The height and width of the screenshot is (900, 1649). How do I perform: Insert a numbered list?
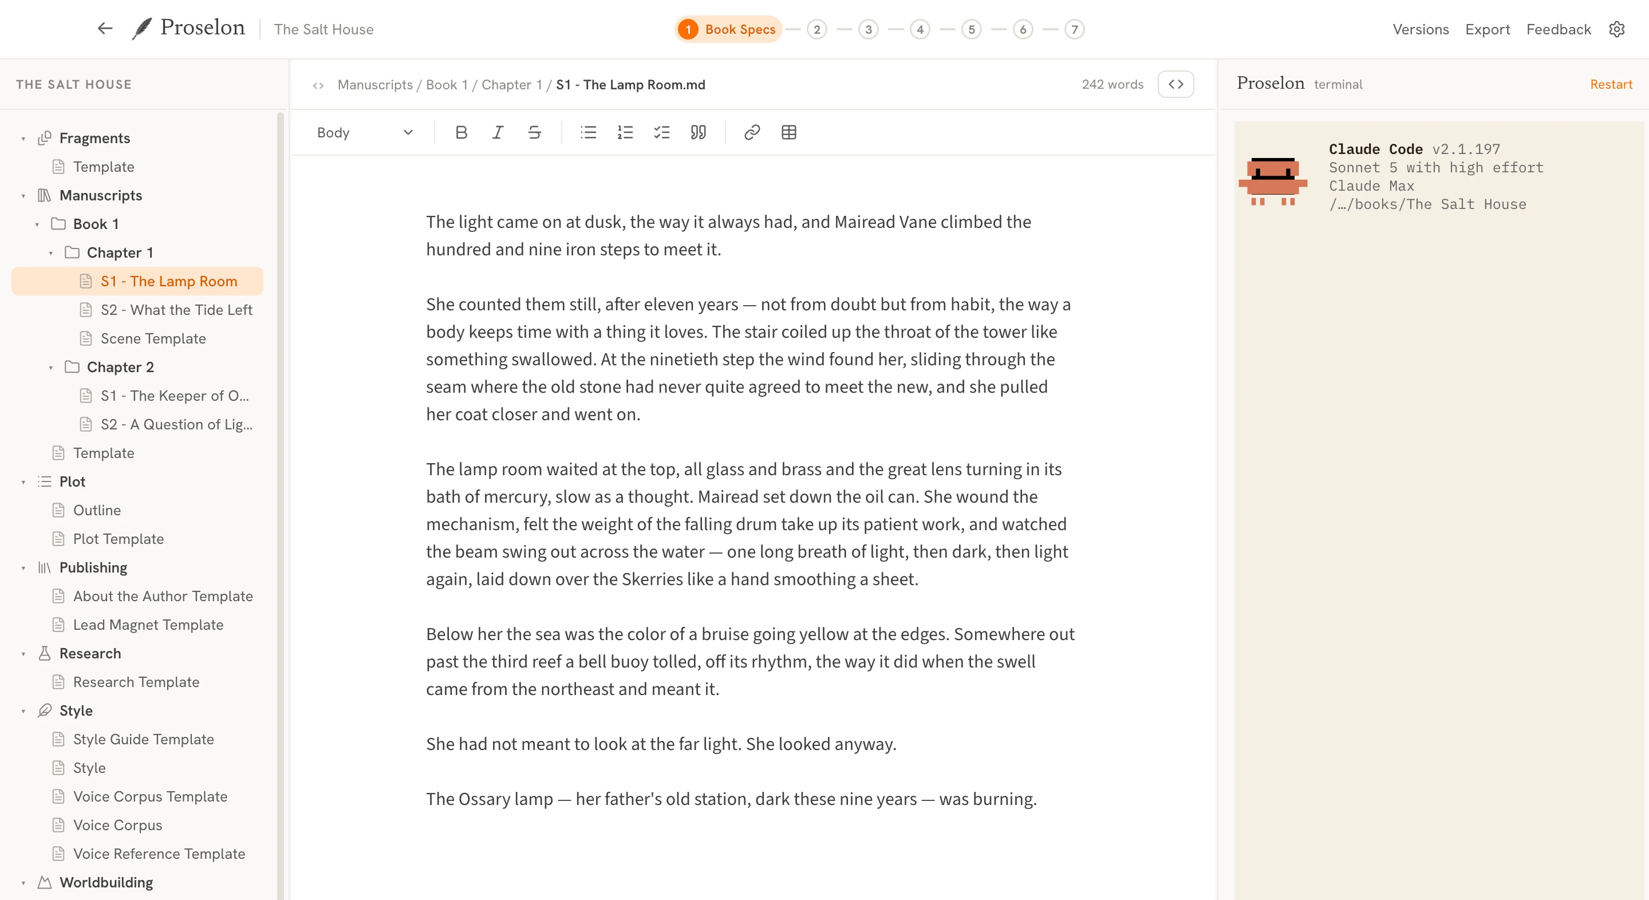click(x=625, y=132)
